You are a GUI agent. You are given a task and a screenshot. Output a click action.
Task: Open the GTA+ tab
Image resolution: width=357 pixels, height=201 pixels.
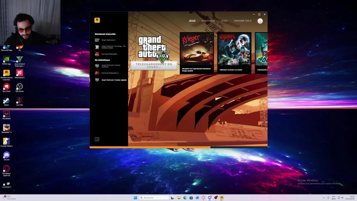(225, 21)
